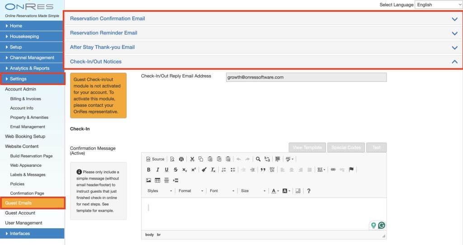Click the Insert Link icon

pos(333,170)
